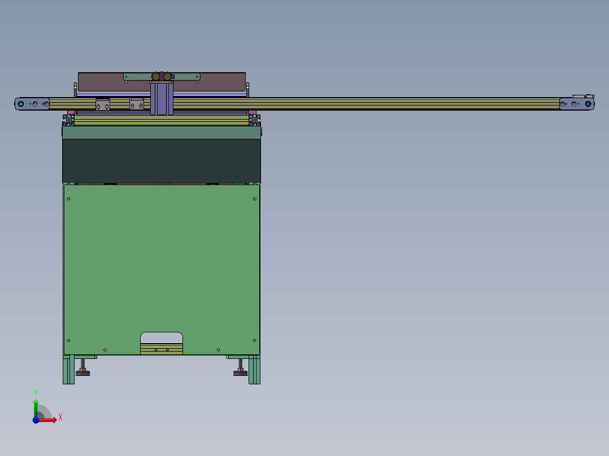Select the purple vertical carriage on the rail
609x456 pixels.
click(x=162, y=99)
